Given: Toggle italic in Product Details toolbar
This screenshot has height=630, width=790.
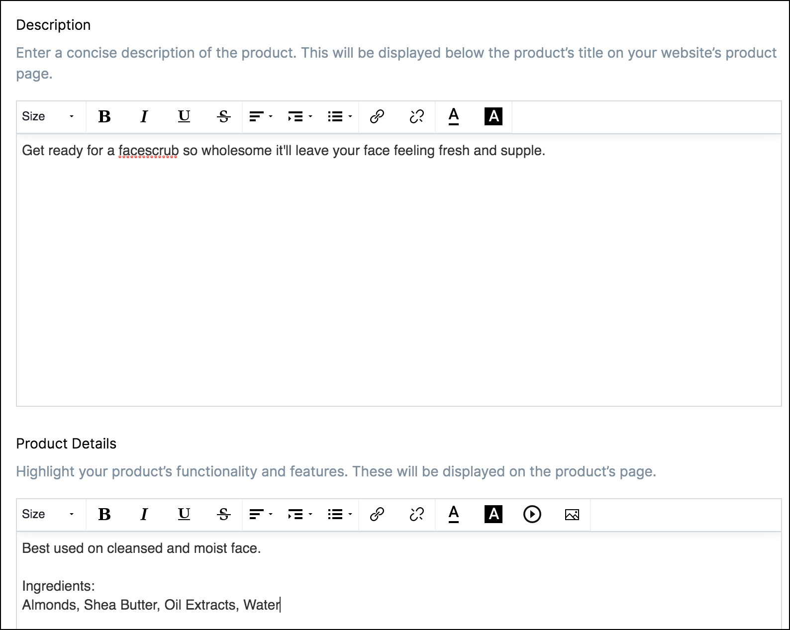Looking at the screenshot, I should click(x=144, y=514).
